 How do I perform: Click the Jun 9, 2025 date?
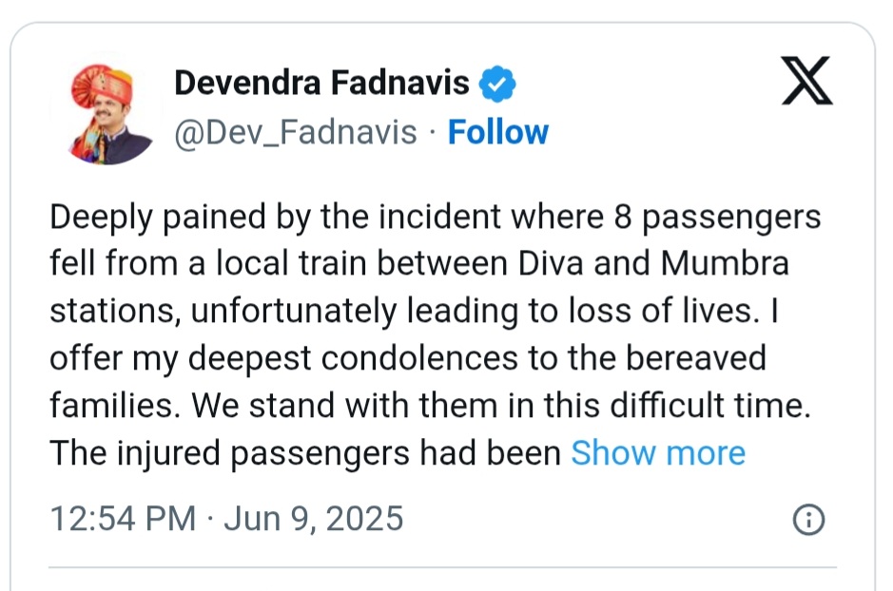(x=313, y=519)
